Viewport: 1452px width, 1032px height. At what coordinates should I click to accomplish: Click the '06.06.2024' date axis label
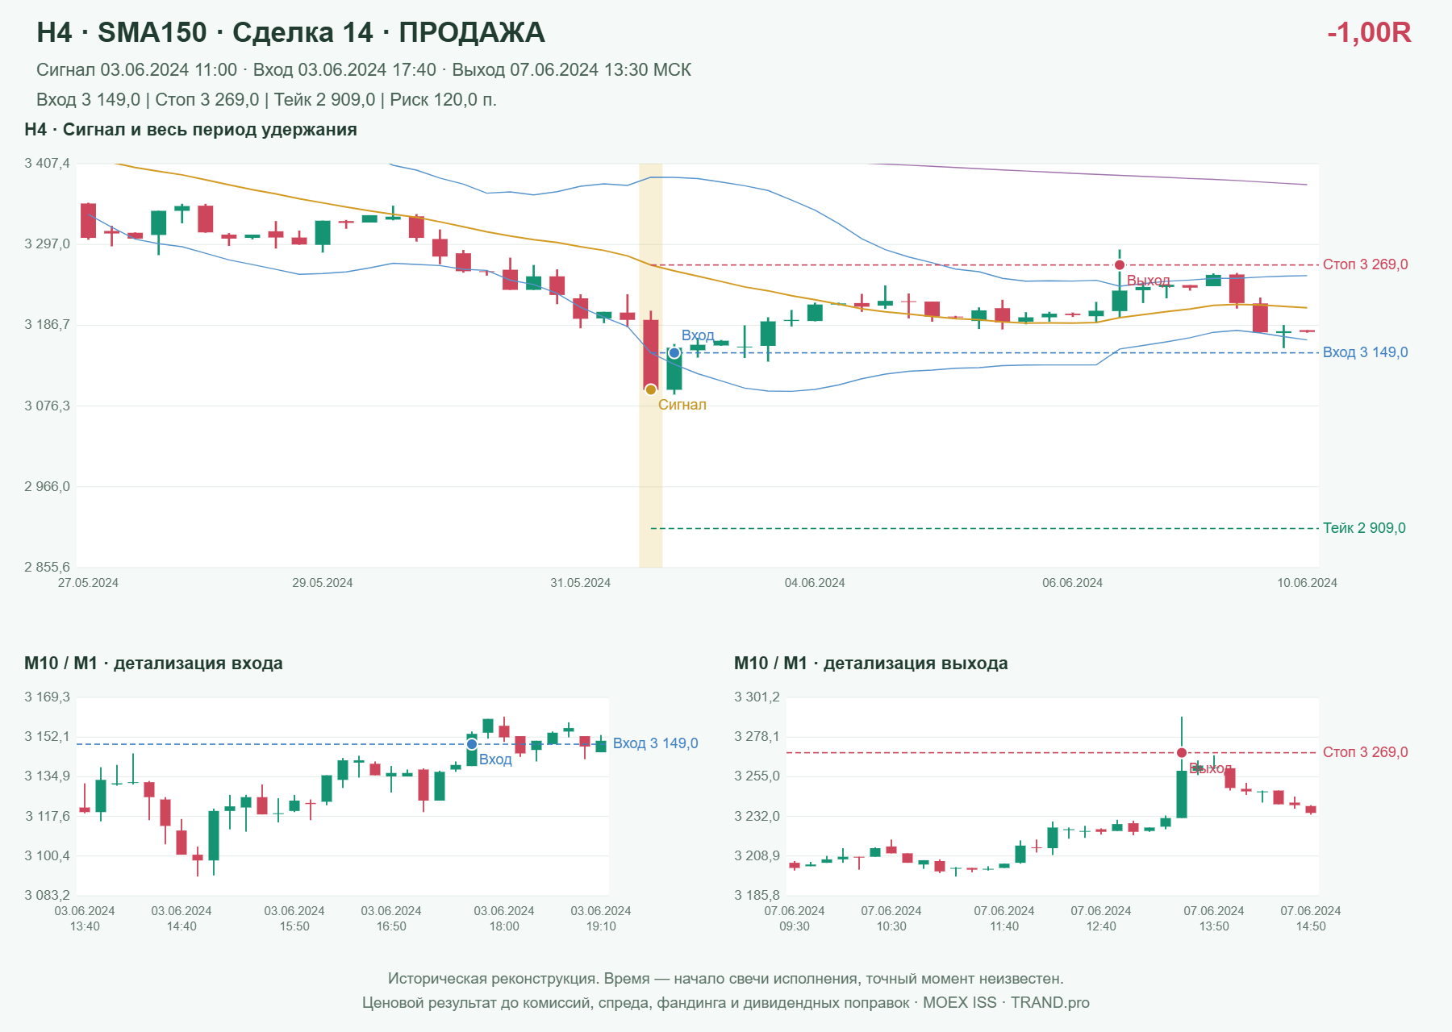tap(1073, 583)
